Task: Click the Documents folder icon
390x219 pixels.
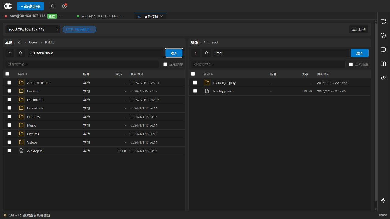Action: coord(21,100)
